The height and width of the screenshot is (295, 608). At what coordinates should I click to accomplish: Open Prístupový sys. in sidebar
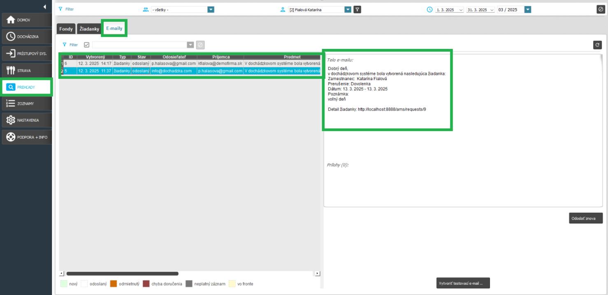pos(27,54)
